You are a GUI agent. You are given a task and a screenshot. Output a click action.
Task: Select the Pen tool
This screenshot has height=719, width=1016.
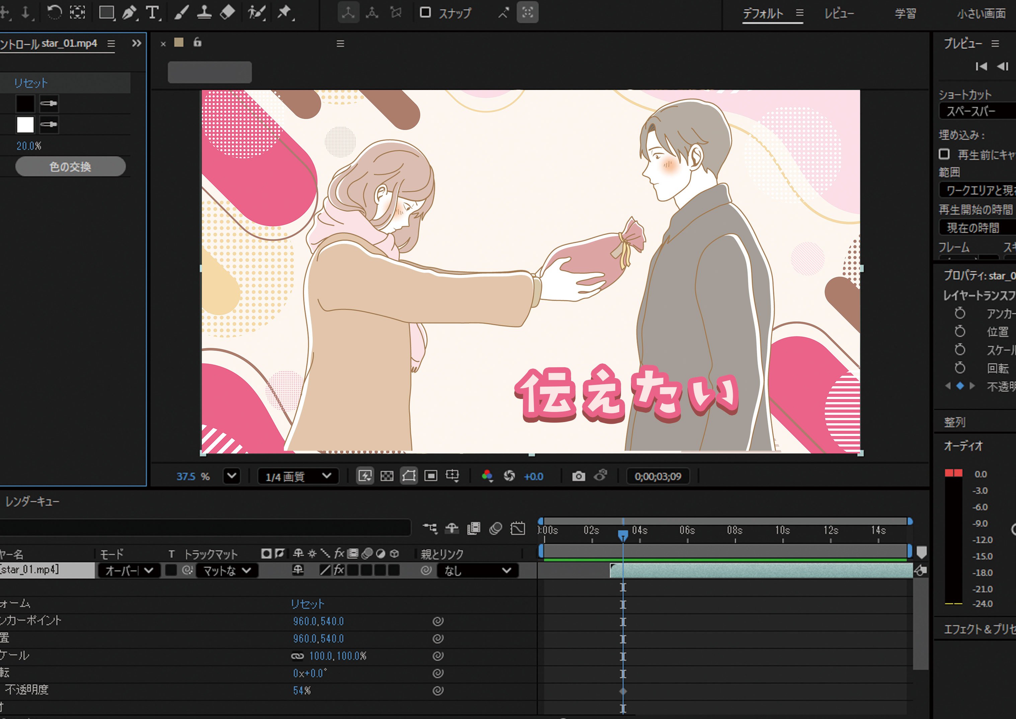[x=129, y=12]
